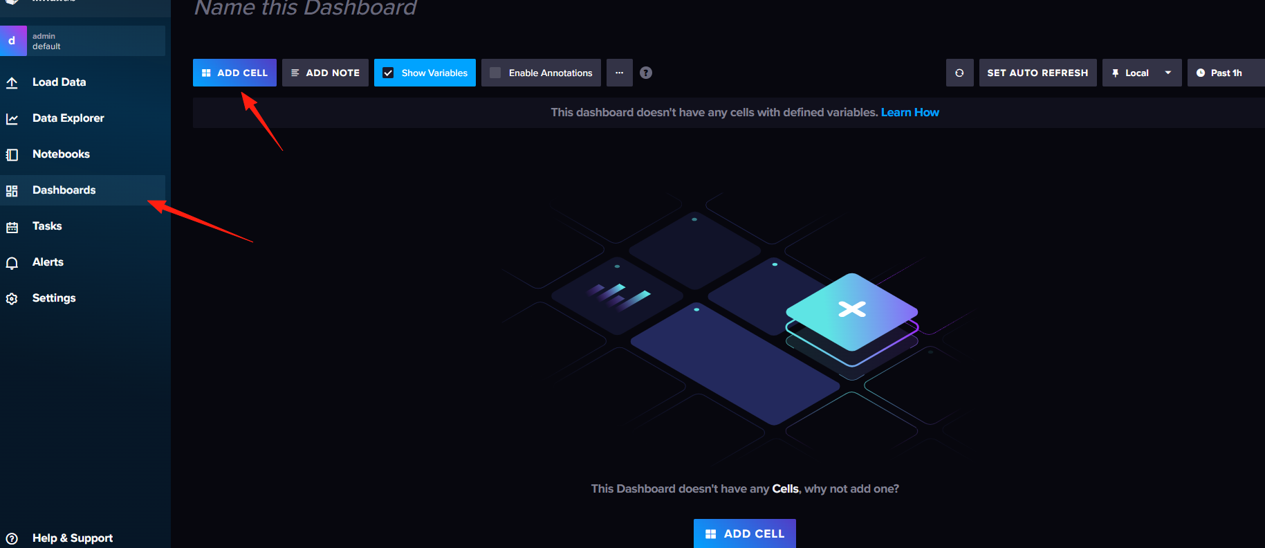Open the Local timezone dropdown
The image size is (1265, 548).
1142,73
